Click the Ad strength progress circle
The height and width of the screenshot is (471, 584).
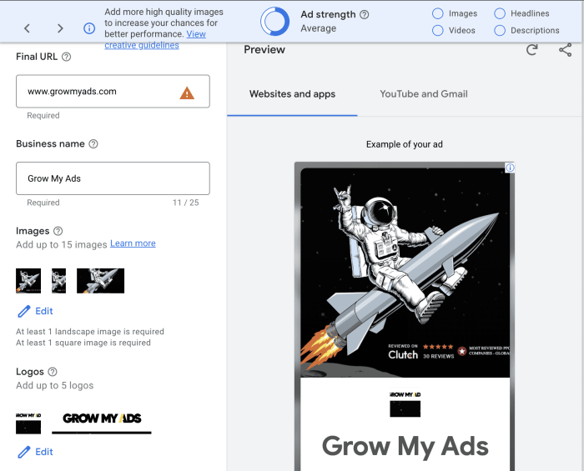pos(274,21)
